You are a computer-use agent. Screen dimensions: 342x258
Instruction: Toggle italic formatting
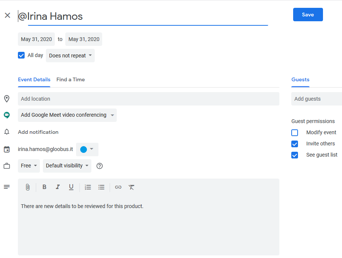point(58,187)
